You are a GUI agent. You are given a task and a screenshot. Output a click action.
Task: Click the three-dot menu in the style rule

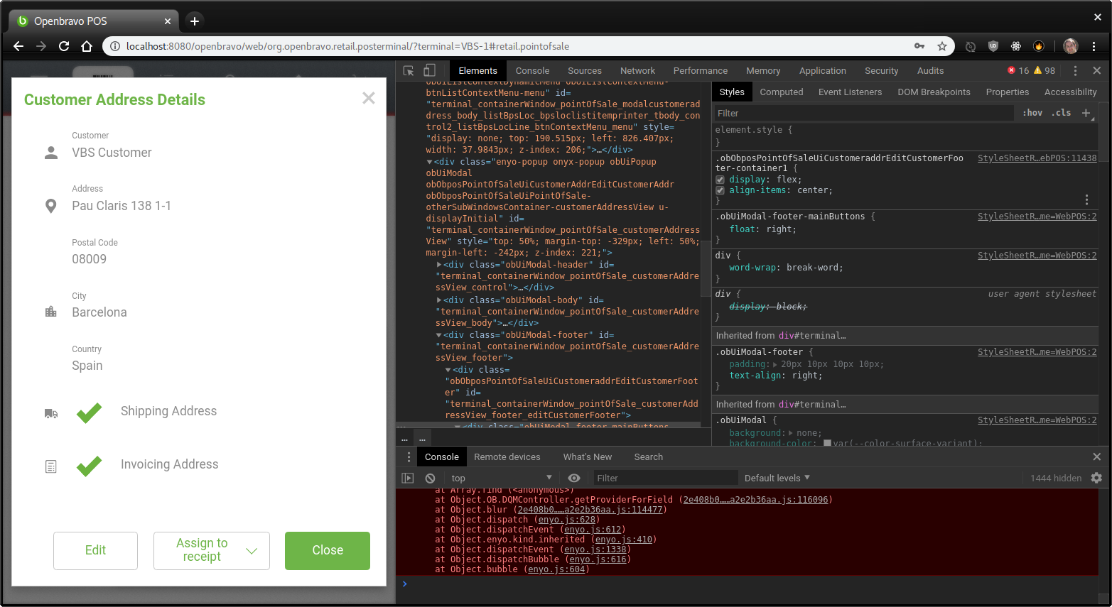pyautogui.click(x=1086, y=199)
